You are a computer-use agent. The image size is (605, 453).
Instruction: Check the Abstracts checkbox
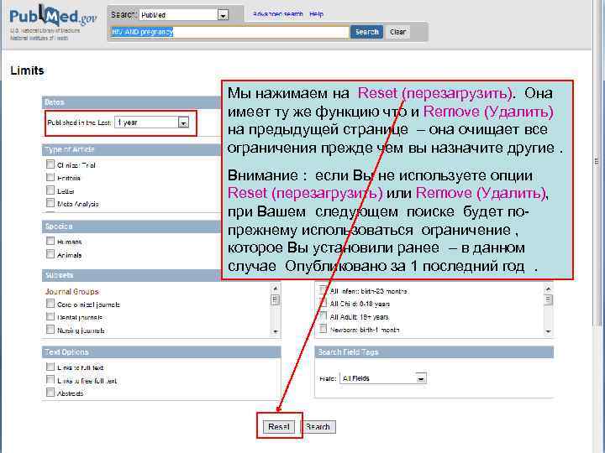tap(50, 393)
